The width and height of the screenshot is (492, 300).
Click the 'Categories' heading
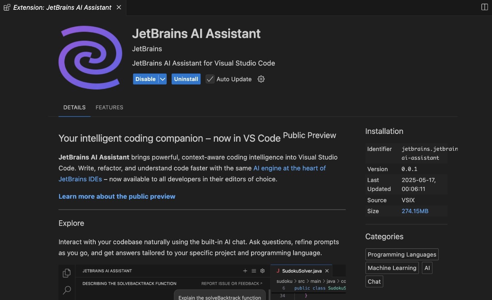tap(384, 236)
